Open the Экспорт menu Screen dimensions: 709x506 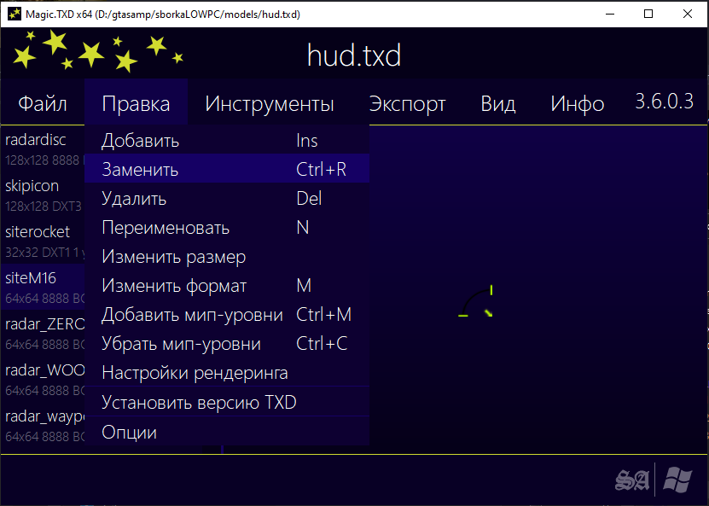pyautogui.click(x=407, y=104)
